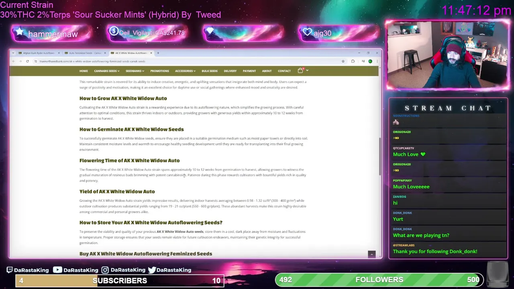The height and width of the screenshot is (289, 514).
Task: Click the site info icon in address bar
Action: pos(36,61)
